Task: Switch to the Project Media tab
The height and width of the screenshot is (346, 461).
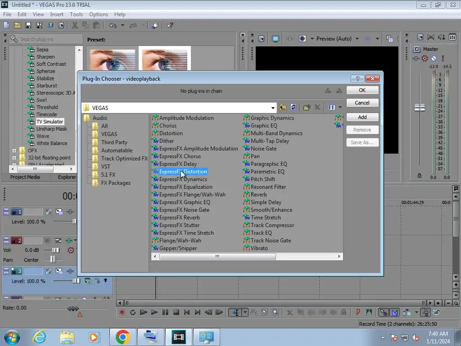Action: click(25, 177)
